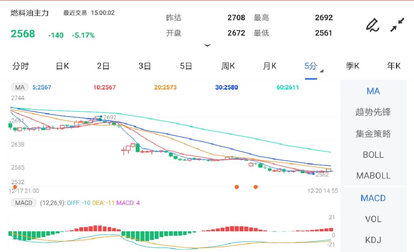
Task: Select MACD in the sub-indicator sidebar
Action: pyautogui.click(x=373, y=198)
